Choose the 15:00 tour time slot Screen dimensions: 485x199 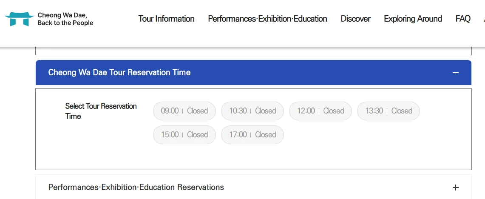click(184, 135)
